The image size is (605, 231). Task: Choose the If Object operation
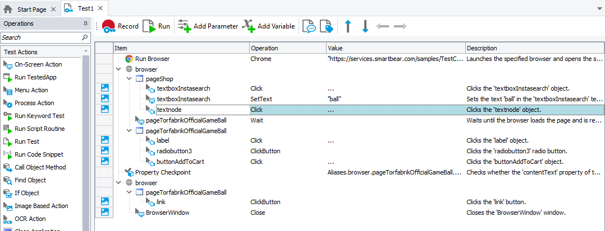click(26, 193)
